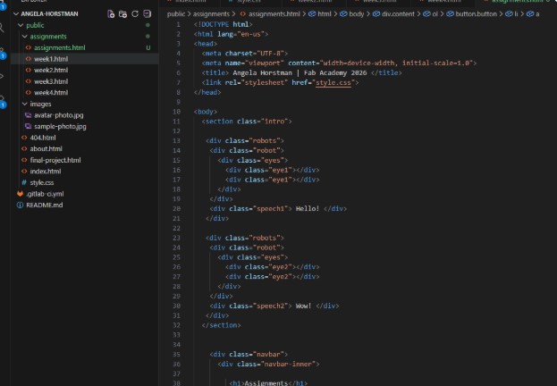Image resolution: width=557 pixels, height=386 pixels.
Task: Collapse all folders in Explorer
Action: [147, 13]
